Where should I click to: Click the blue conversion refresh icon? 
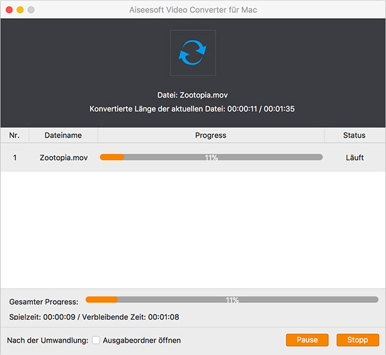pos(193,53)
